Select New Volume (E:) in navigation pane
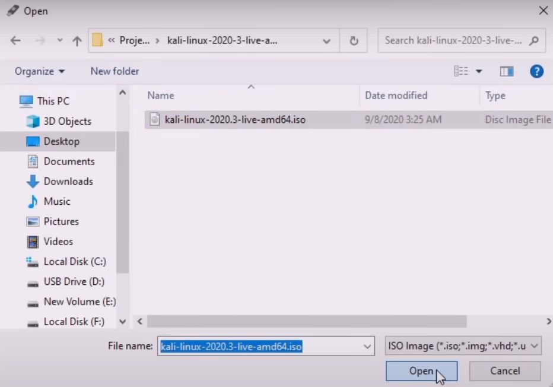The width and height of the screenshot is (553, 387). click(x=80, y=302)
